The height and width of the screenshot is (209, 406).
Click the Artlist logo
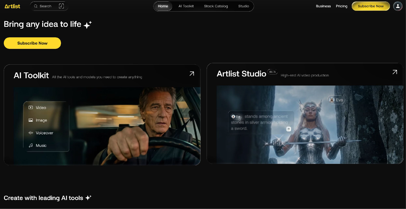pyautogui.click(x=12, y=6)
